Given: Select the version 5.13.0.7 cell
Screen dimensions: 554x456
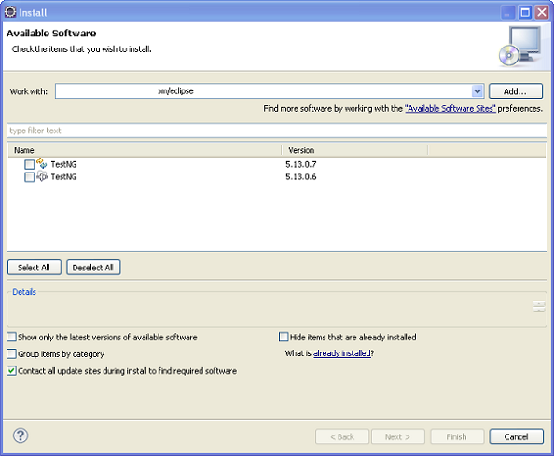Looking at the screenshot, I should (x=301, y=164).
